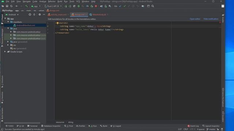Open the Terminal tool window button
The width and height of the screenshot is (234, 131).
pos(32,126)
